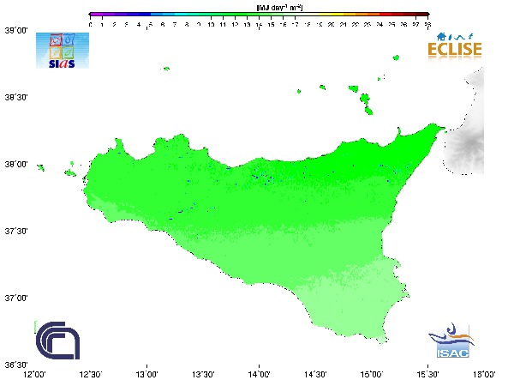Click the dark red end of the color scale
The height and width of the screenshot is (386, 514).
click(421, 15)
